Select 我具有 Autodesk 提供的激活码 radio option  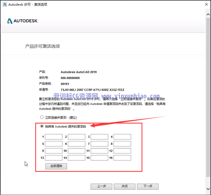(x=42, y=126)
